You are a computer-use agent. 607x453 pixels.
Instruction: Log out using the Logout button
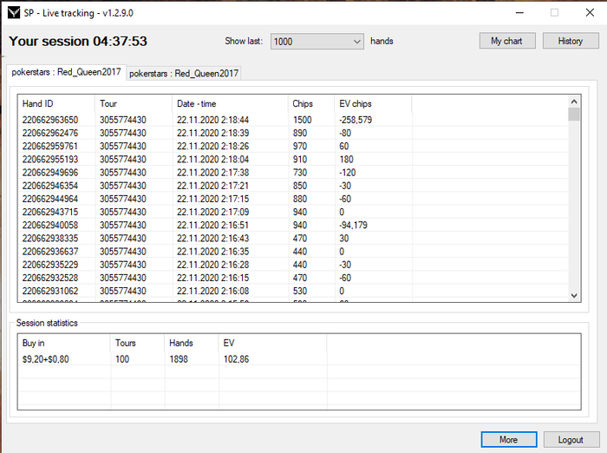point(571,439)
